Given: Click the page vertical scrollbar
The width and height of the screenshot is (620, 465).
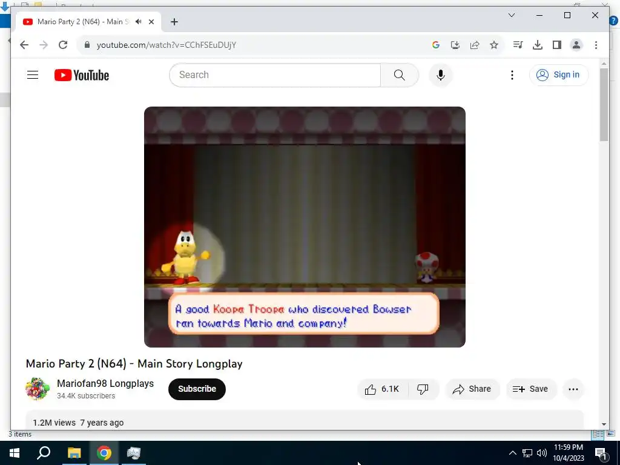Looking at the screenshot, I should coord(604,104).
